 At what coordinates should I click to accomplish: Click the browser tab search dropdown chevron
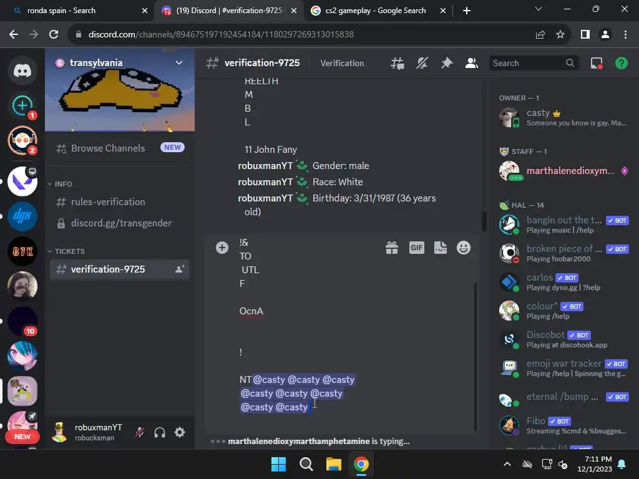click(x=539, y=9)
